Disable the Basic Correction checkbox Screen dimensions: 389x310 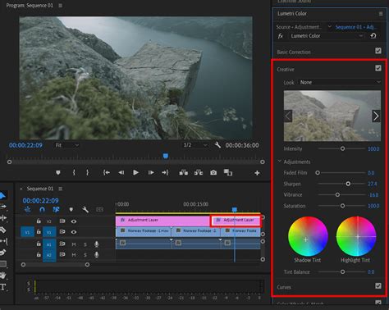(x=378, y=51)
